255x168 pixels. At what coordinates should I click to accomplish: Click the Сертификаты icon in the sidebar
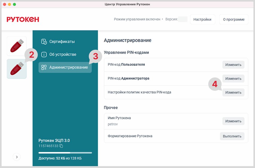click(44, 42)
